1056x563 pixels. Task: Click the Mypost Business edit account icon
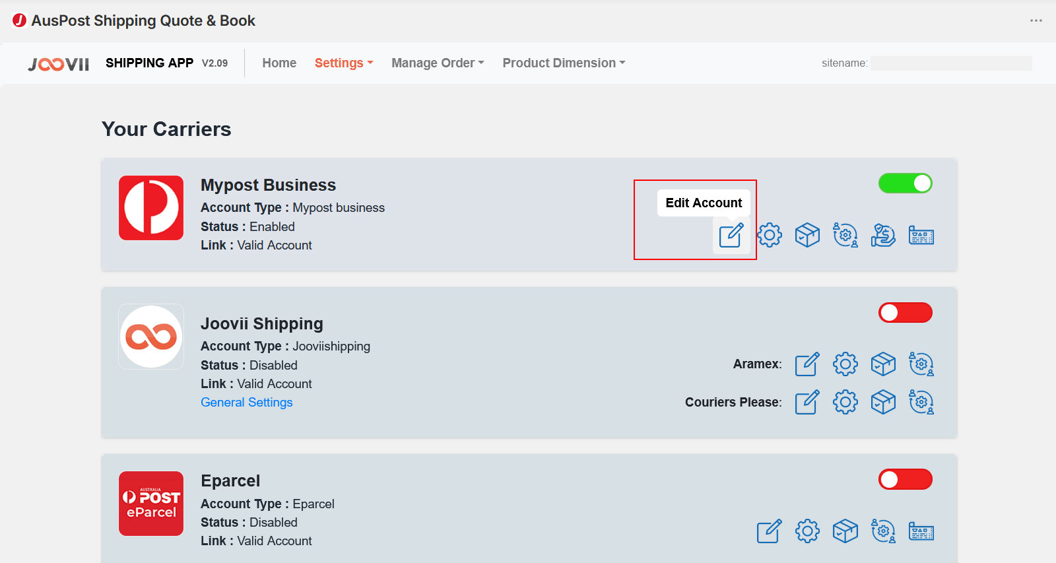point(731,235)
